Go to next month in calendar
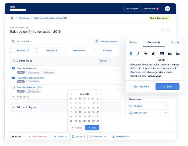Image resolution: width=188 pixels, height=146 pixels. point(98,94)
